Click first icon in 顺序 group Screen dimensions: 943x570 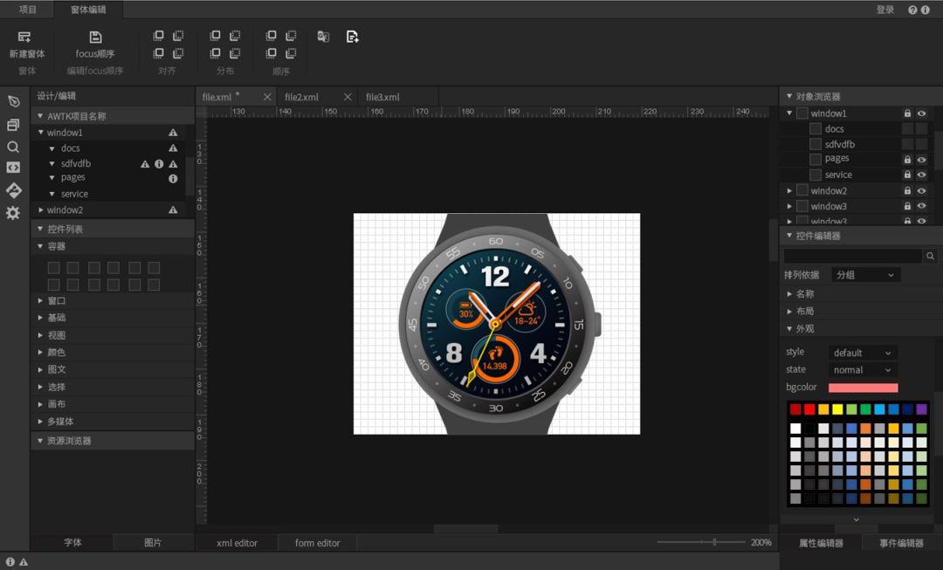tap(272, 36)
